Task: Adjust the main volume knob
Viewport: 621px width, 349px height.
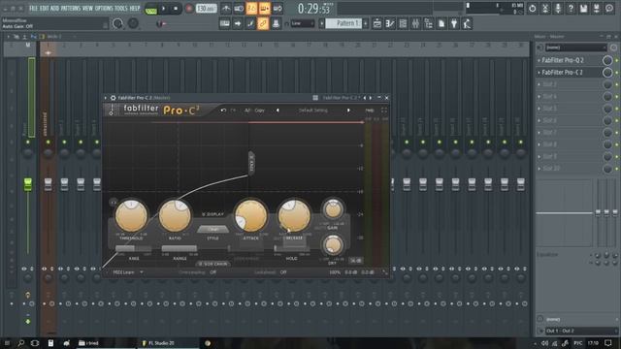Action: [x=117, y=23]
